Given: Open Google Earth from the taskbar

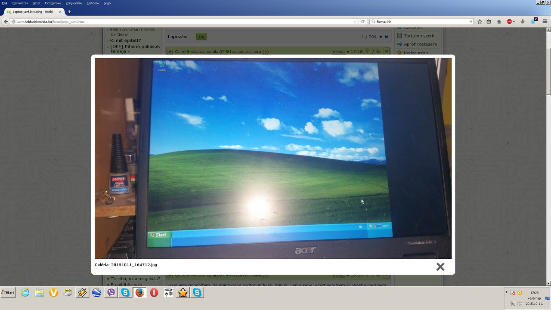Looking at the screenshot, I should click(x=97, y=293).
